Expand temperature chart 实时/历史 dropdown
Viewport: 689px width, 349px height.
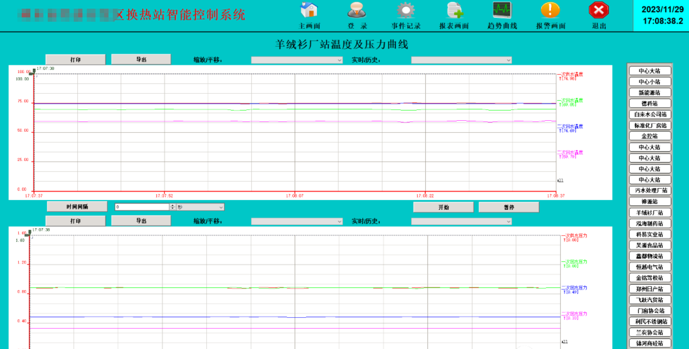point(461,60)
